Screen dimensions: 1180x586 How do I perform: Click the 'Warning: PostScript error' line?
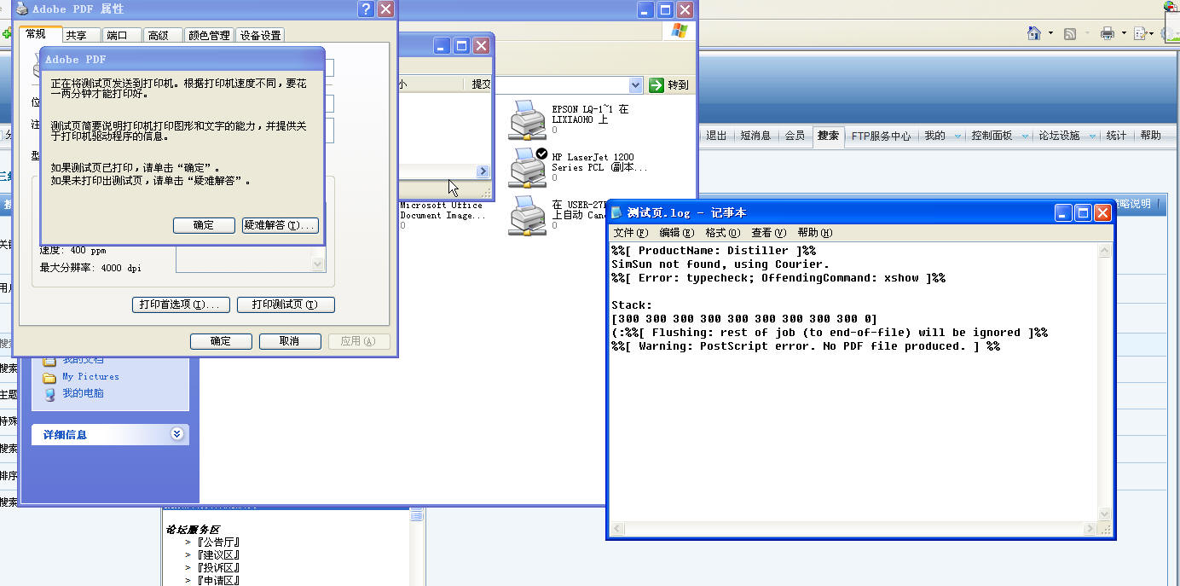(806, 346)
